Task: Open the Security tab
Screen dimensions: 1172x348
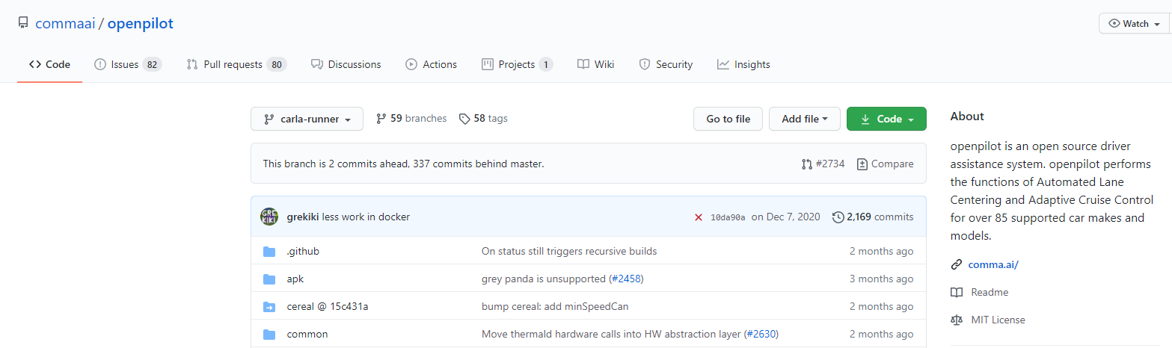Action: click(x=666, y=64)
